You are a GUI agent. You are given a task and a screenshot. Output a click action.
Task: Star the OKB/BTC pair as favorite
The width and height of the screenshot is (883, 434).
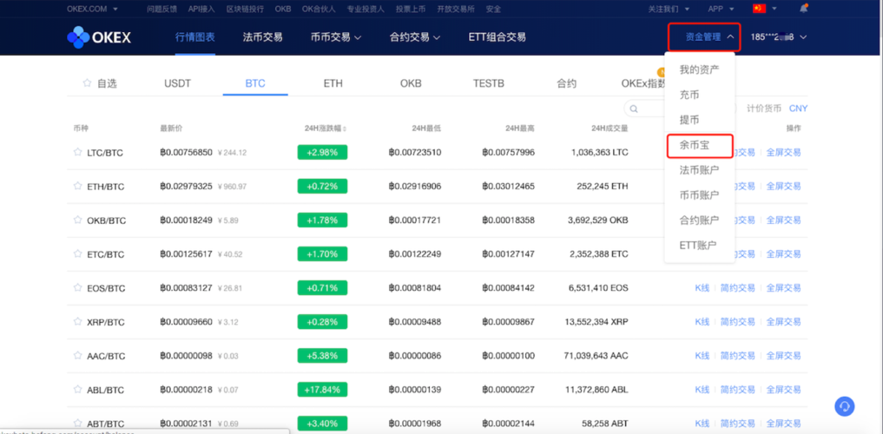click(78, 220)
